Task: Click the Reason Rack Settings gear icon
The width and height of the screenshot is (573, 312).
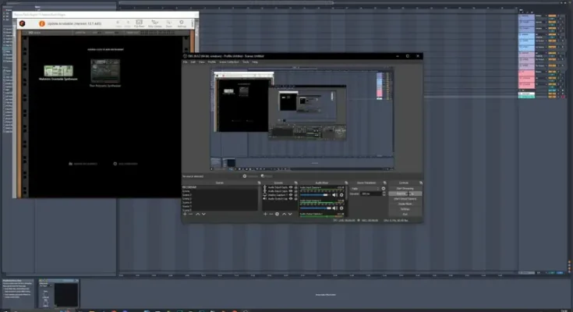Action: pyautogui.click(x=180, y=23)
